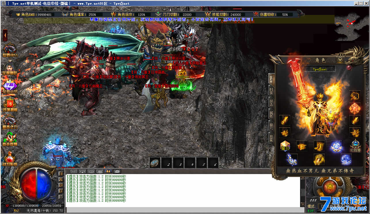
Task: Open the 世界BOSS world boss icon
Action: (x=10, y=50)
